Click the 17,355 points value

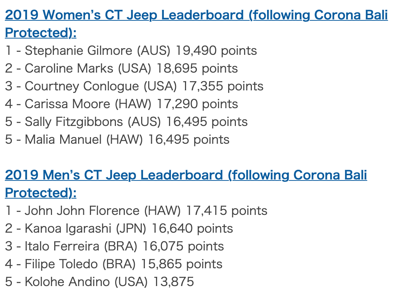(223, 86)
